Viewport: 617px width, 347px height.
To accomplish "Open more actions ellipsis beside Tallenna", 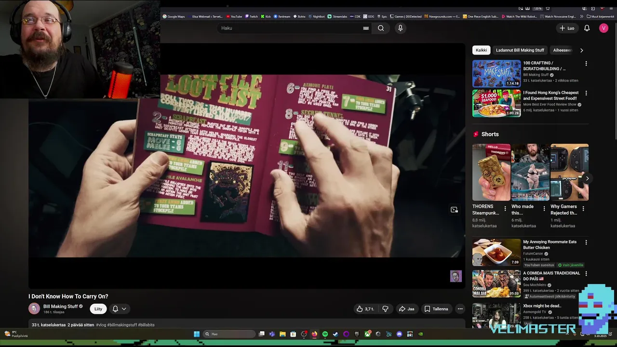I will (x=460, y=309).
